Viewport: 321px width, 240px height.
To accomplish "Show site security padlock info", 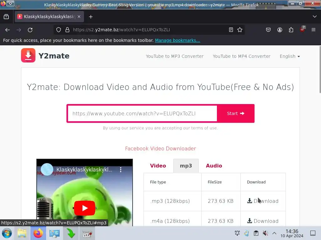I will pyautogui.click(x=67, y=30).
